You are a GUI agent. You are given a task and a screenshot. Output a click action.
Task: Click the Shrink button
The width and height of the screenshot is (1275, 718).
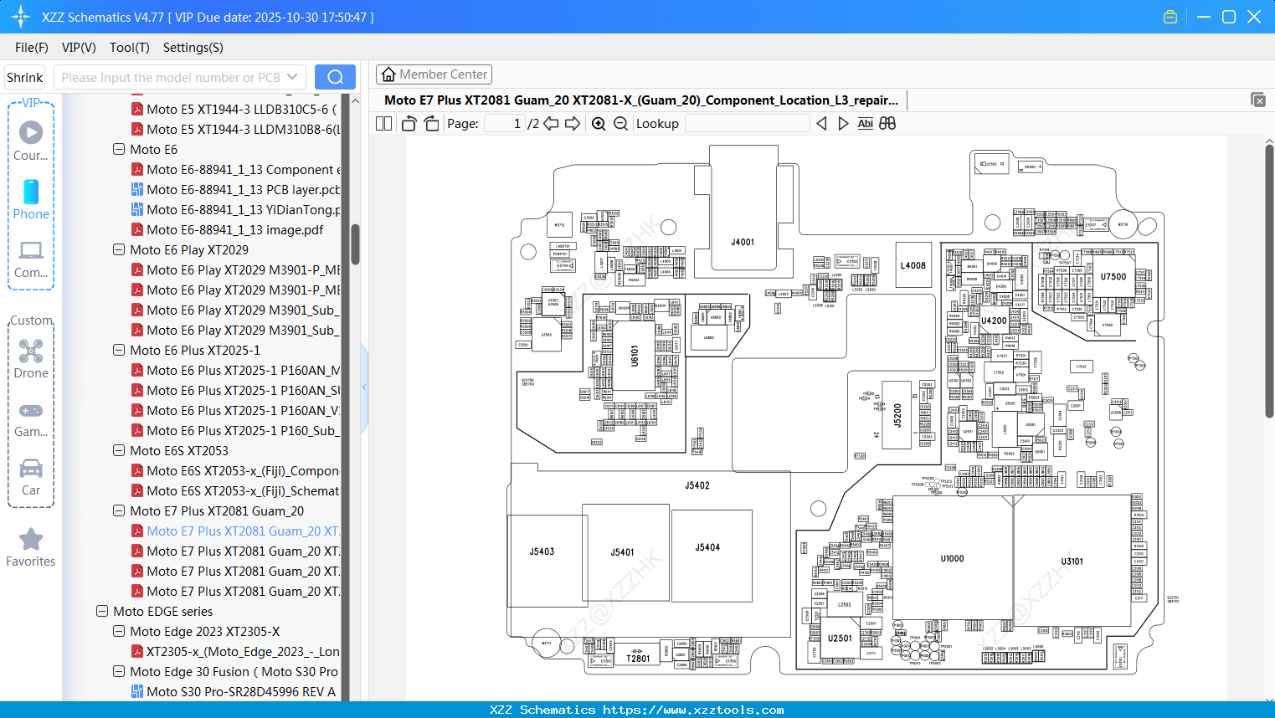tap(25, 77)
